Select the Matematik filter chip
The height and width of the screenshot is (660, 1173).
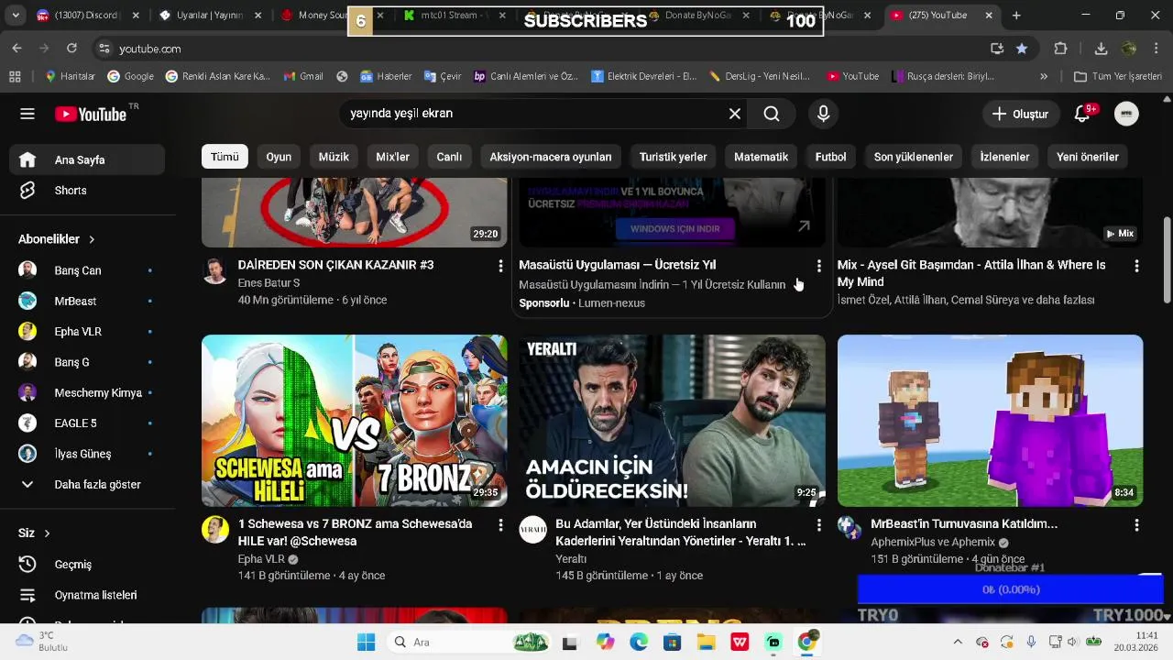tap(761, 157)
